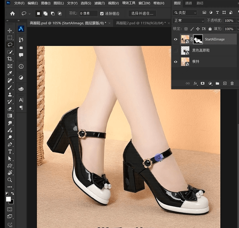This screenshot has height=228, width=239.
Task: Uncheck the 消除锯齿 anti-alias checkbox
Action: pos(102,13)
